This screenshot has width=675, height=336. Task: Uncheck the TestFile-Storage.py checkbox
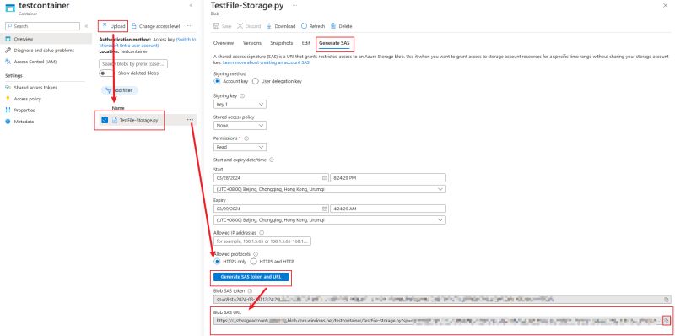pyautogui.click(x=105, y=120)
